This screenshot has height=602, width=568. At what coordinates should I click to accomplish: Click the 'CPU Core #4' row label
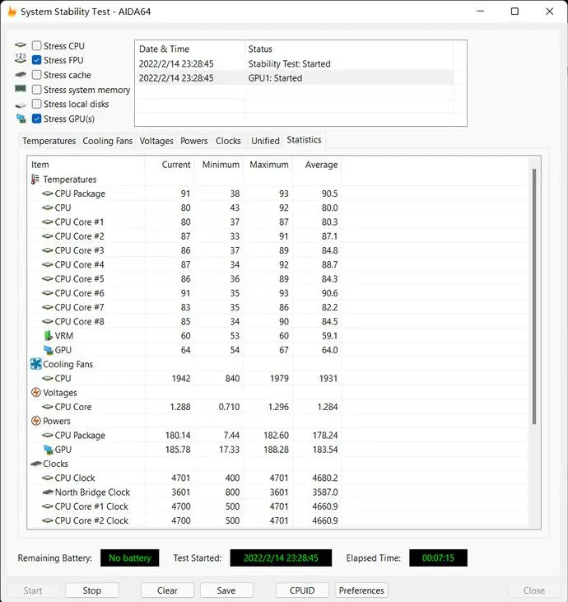[x=80, y=265]
